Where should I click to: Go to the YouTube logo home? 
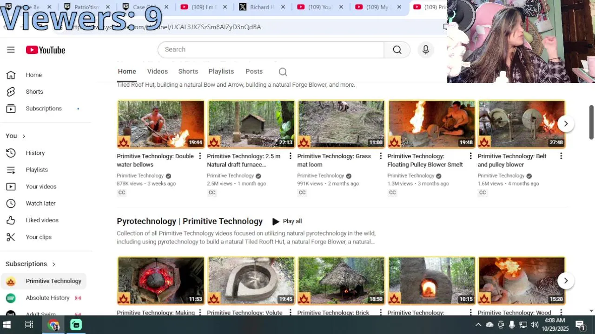[45, 50]
